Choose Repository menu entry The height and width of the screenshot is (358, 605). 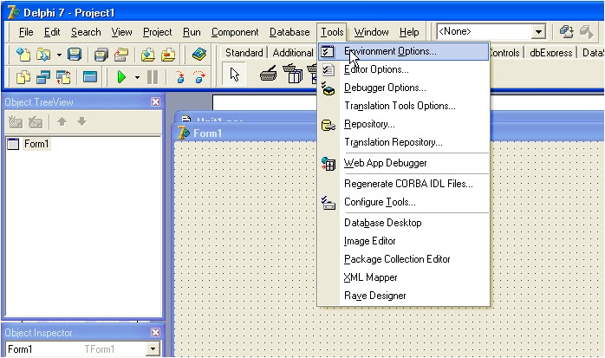click(x=404, y=124)
